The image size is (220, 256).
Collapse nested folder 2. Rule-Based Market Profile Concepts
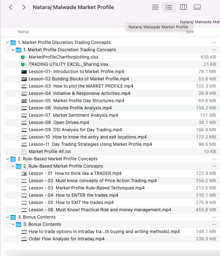point(13,166)
